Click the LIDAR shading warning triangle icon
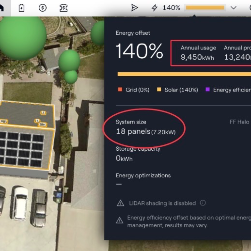This screenshot has height=251, width=251. pyautogui.click(x=120, y=203)
